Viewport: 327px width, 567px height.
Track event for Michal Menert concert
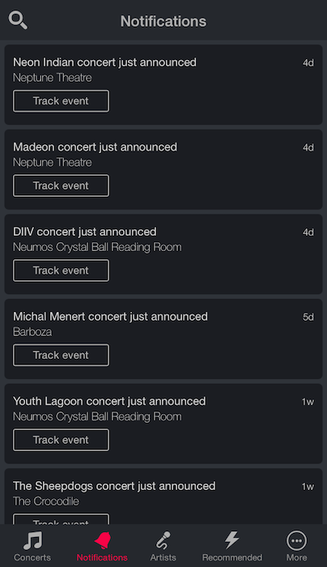click(x=61, y=355)
